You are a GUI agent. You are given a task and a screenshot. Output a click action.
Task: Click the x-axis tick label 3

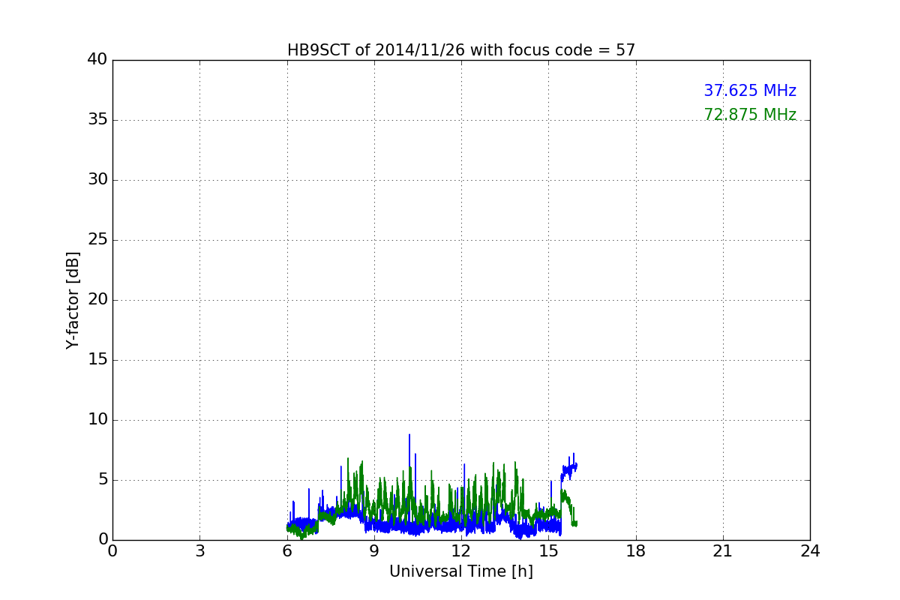point(199,551)
